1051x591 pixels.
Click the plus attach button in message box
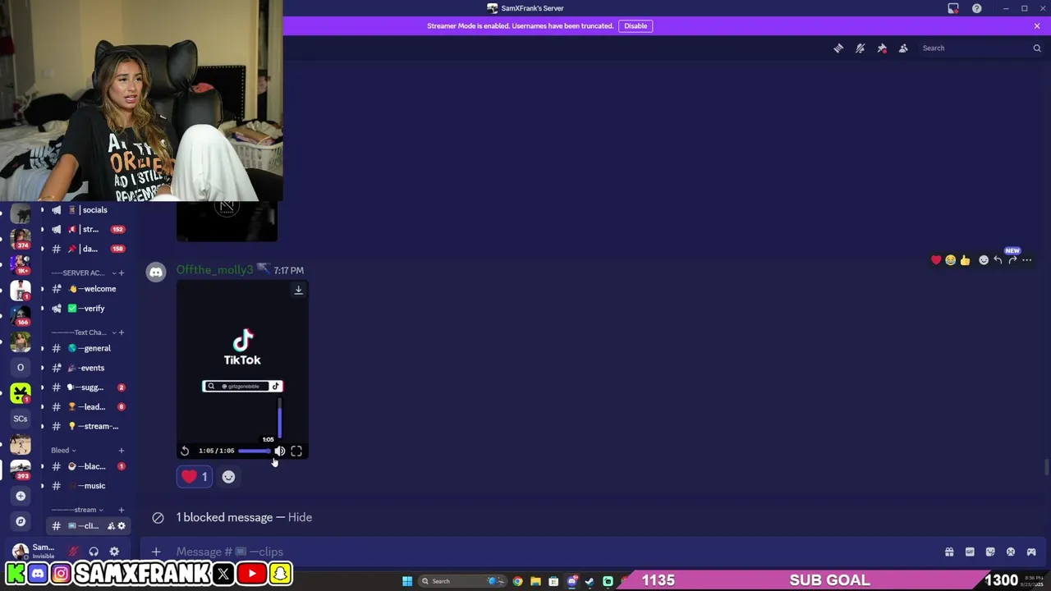point(156,552)
